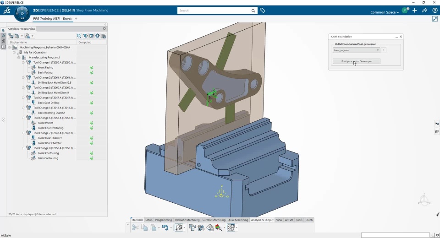Click the generate NC output icon in action bar
This screenshot has width=440, height=238.
210,227
